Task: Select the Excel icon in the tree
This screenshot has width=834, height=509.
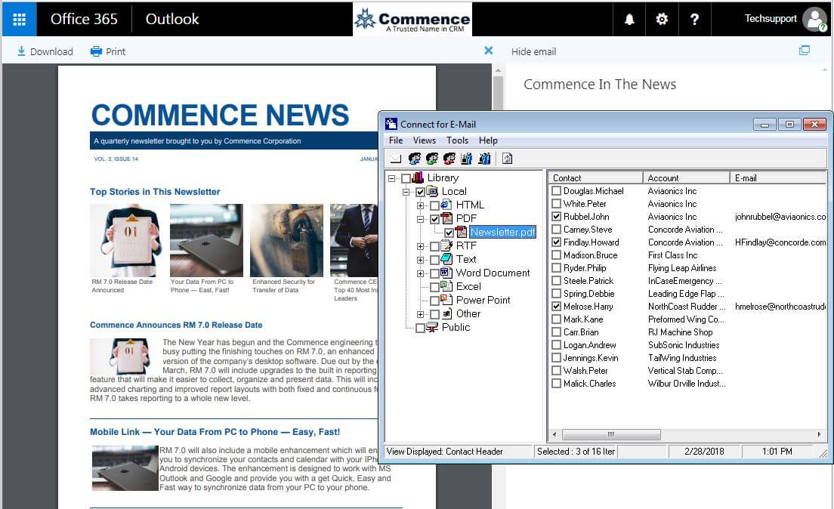Action: [446, 287]
